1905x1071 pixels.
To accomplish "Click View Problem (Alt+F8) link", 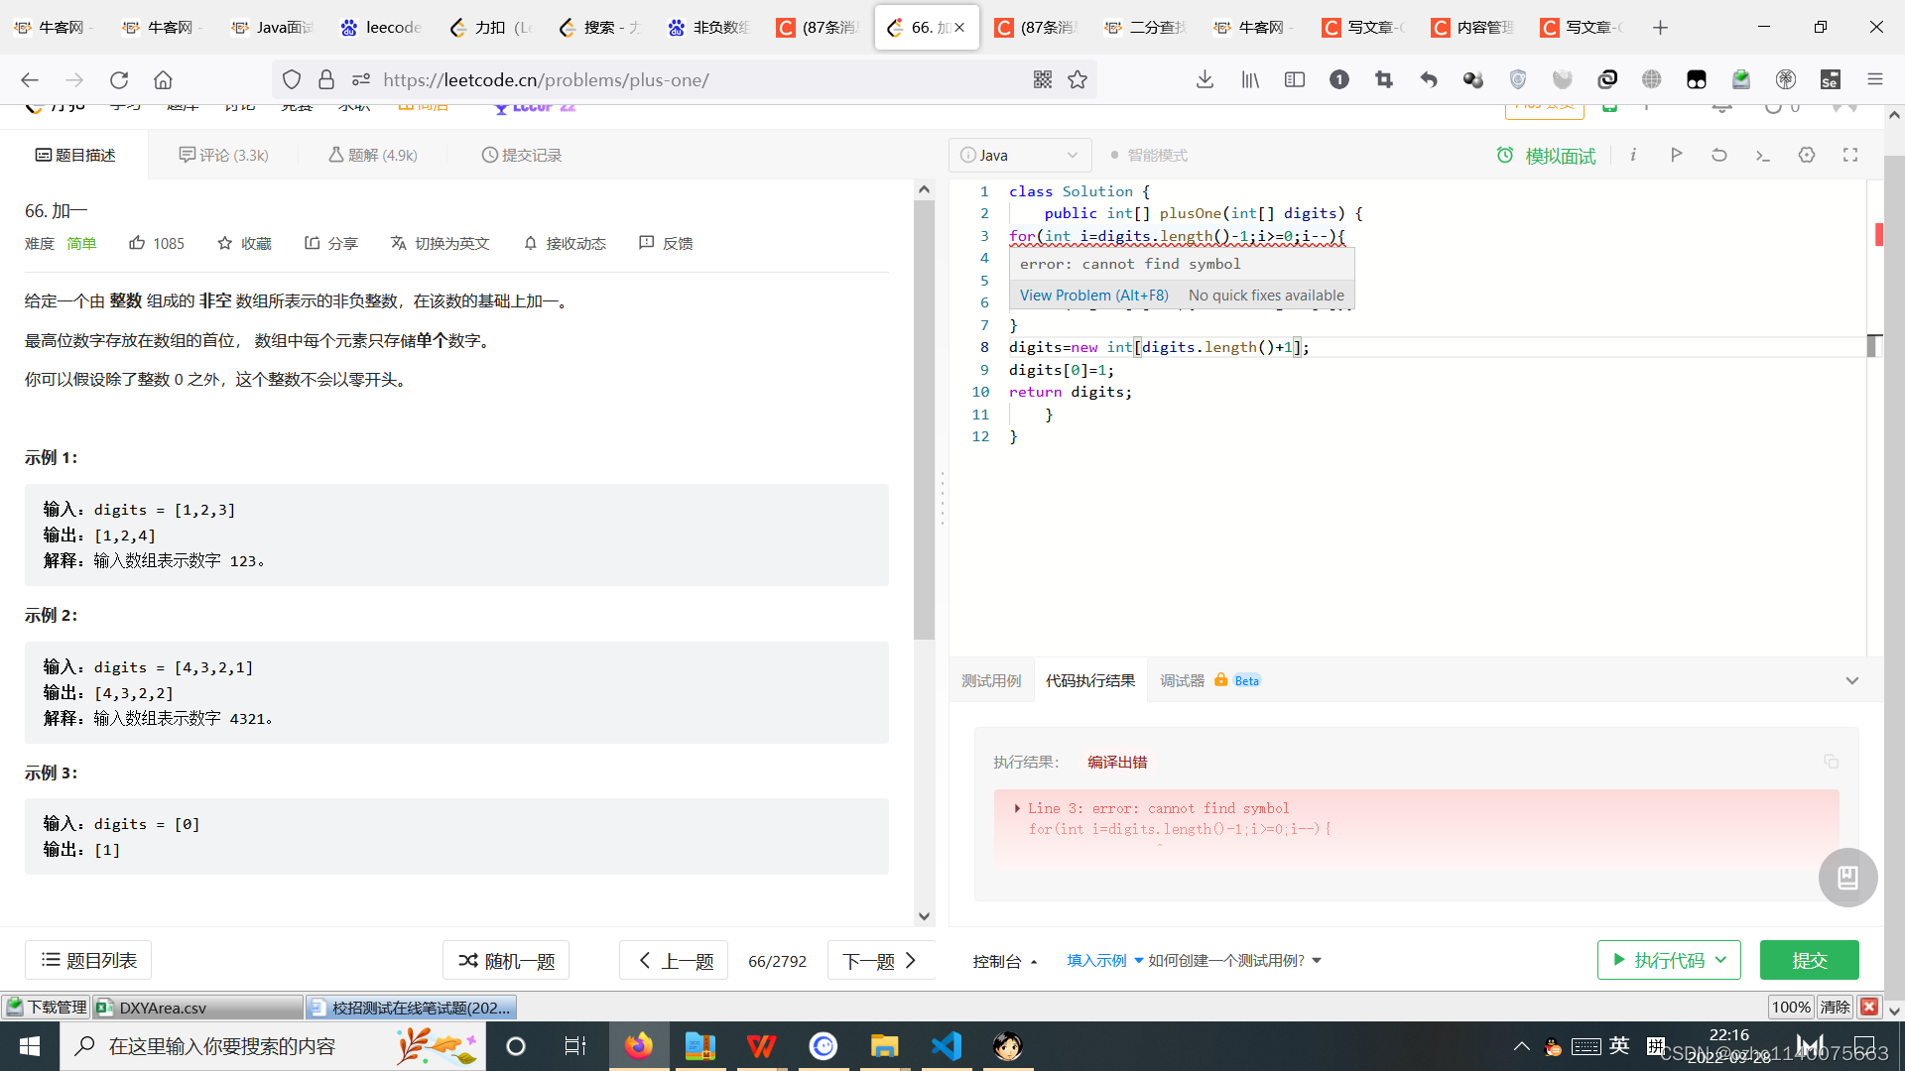I will click(x=1093, y=296).
